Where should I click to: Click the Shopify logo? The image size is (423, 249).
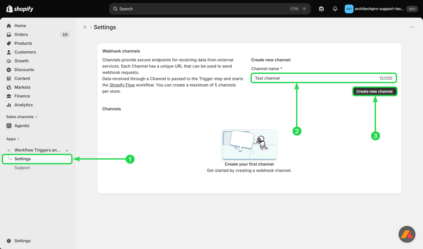coord(20,9)
